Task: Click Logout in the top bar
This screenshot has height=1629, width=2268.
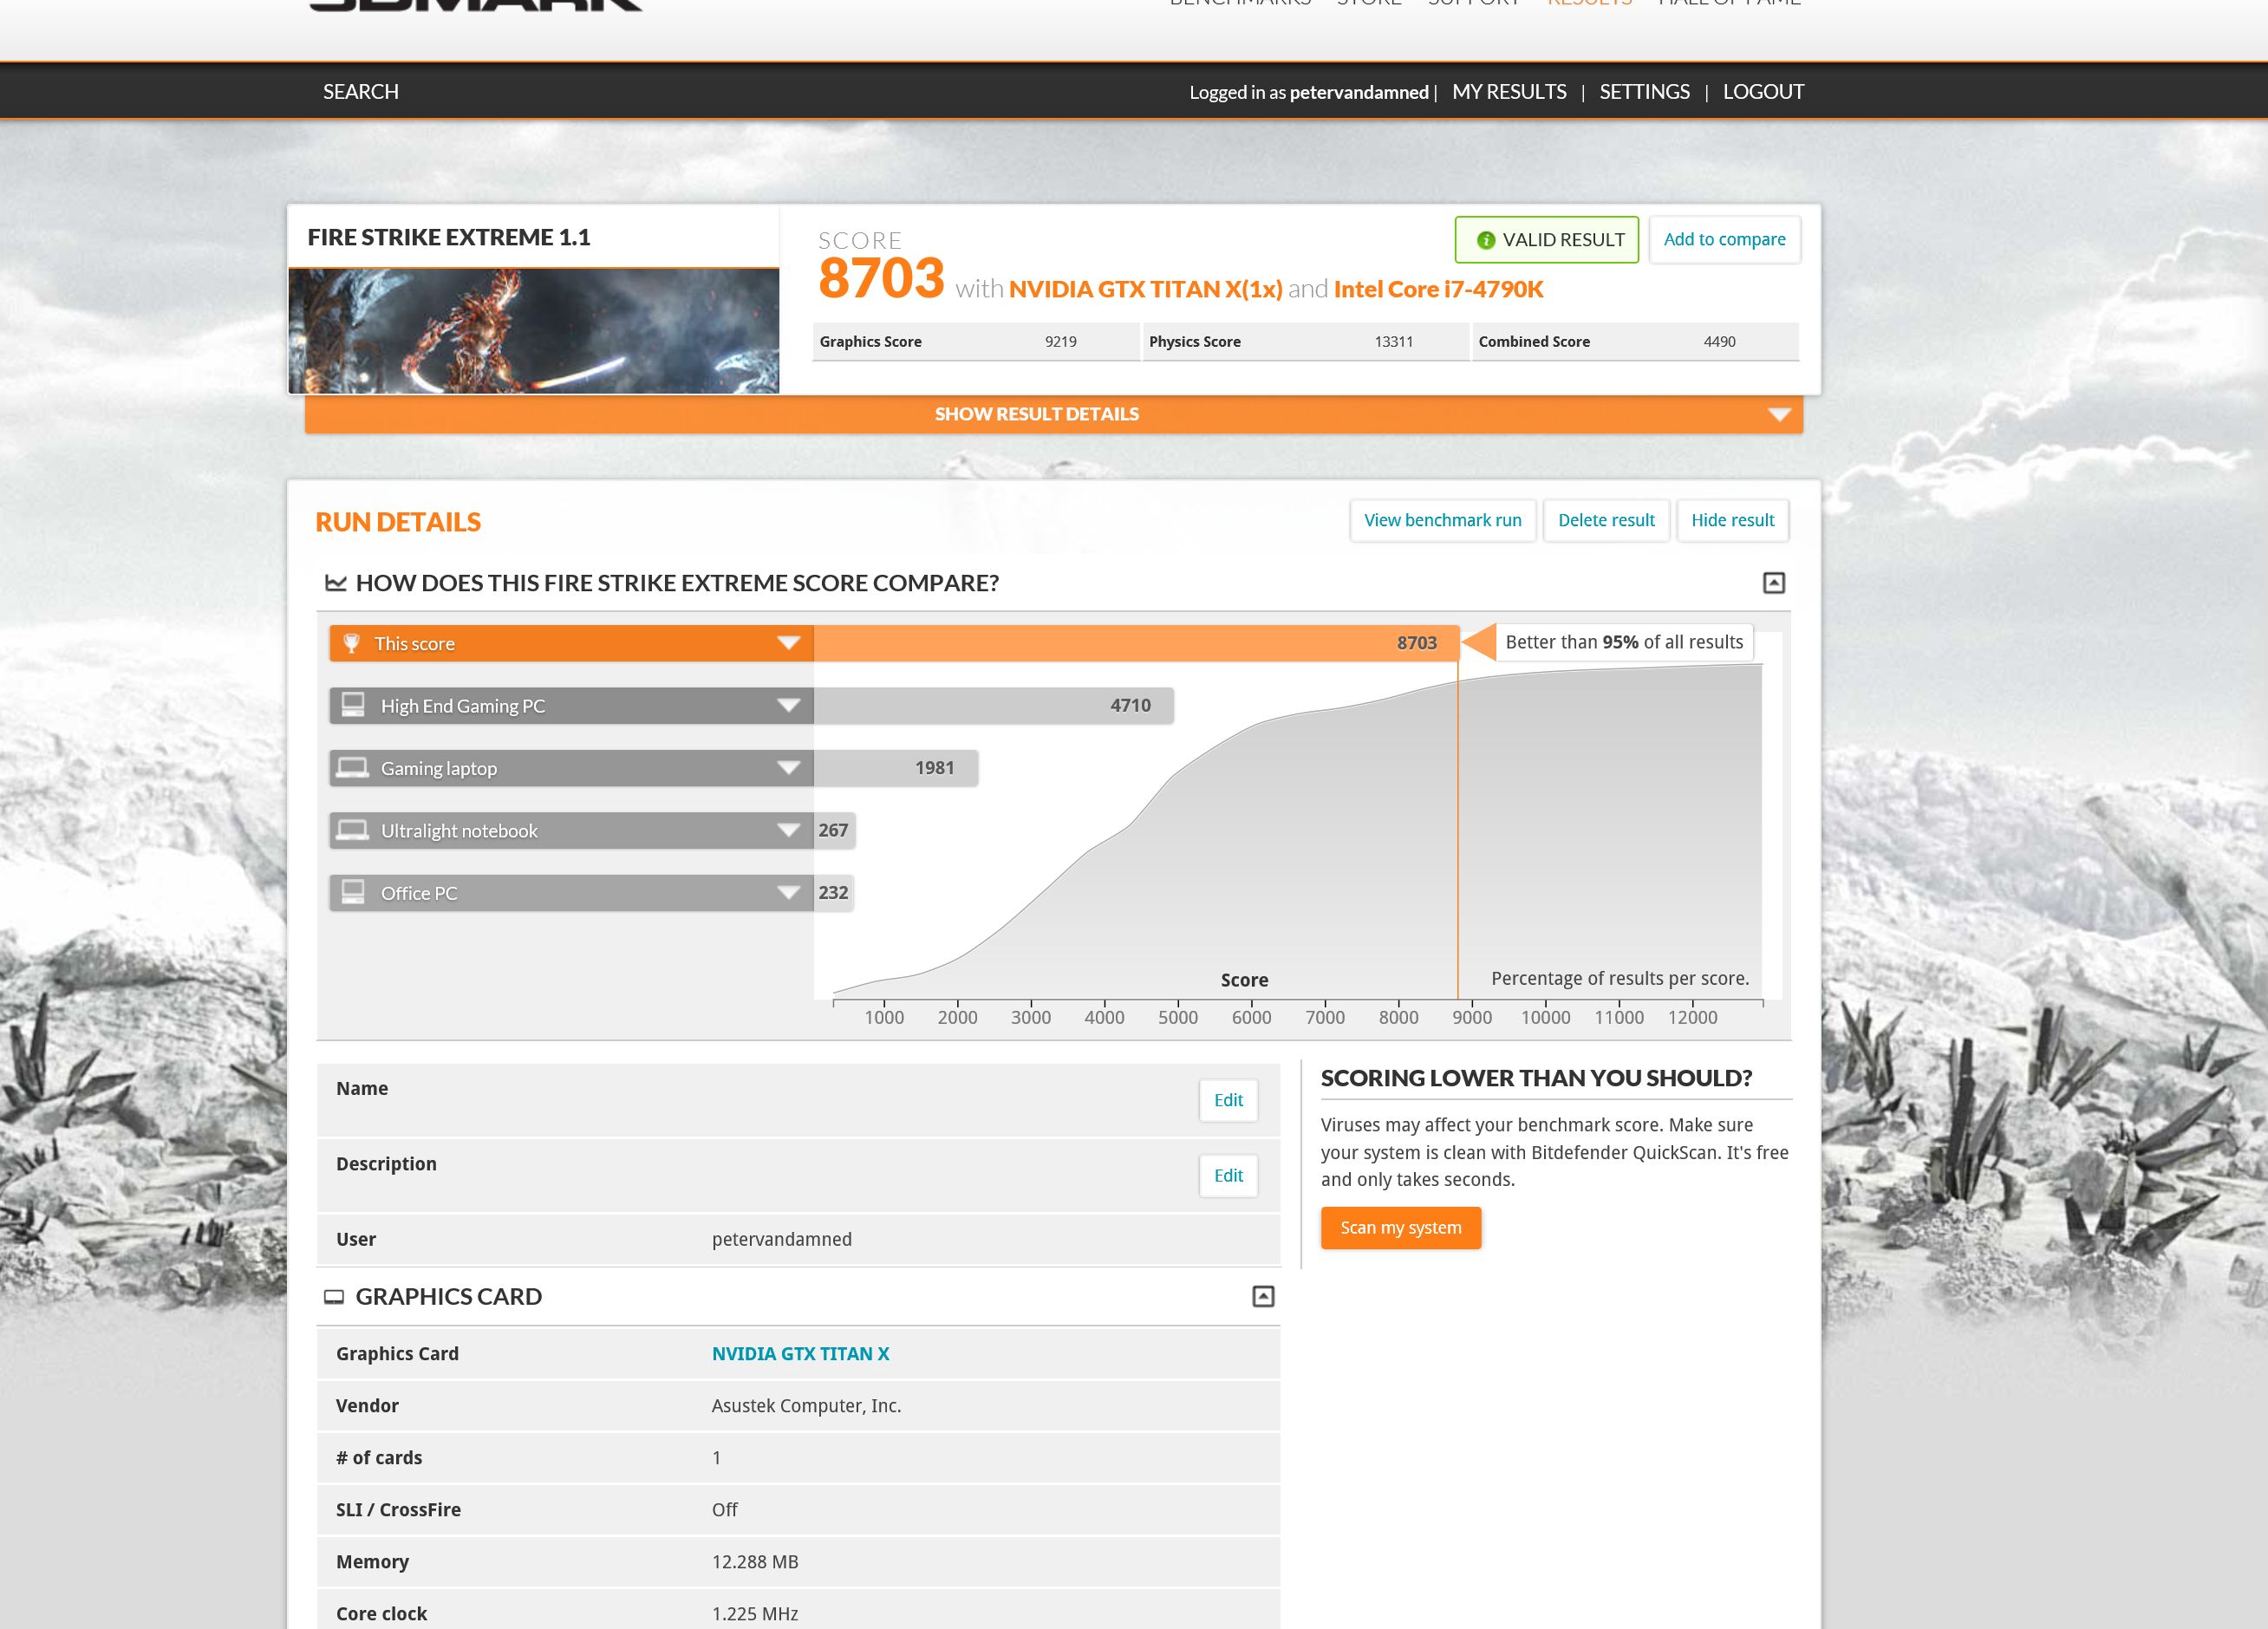Action: coord(1763,92)
